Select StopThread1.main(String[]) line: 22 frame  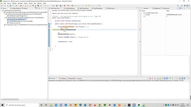click(18, 16)
